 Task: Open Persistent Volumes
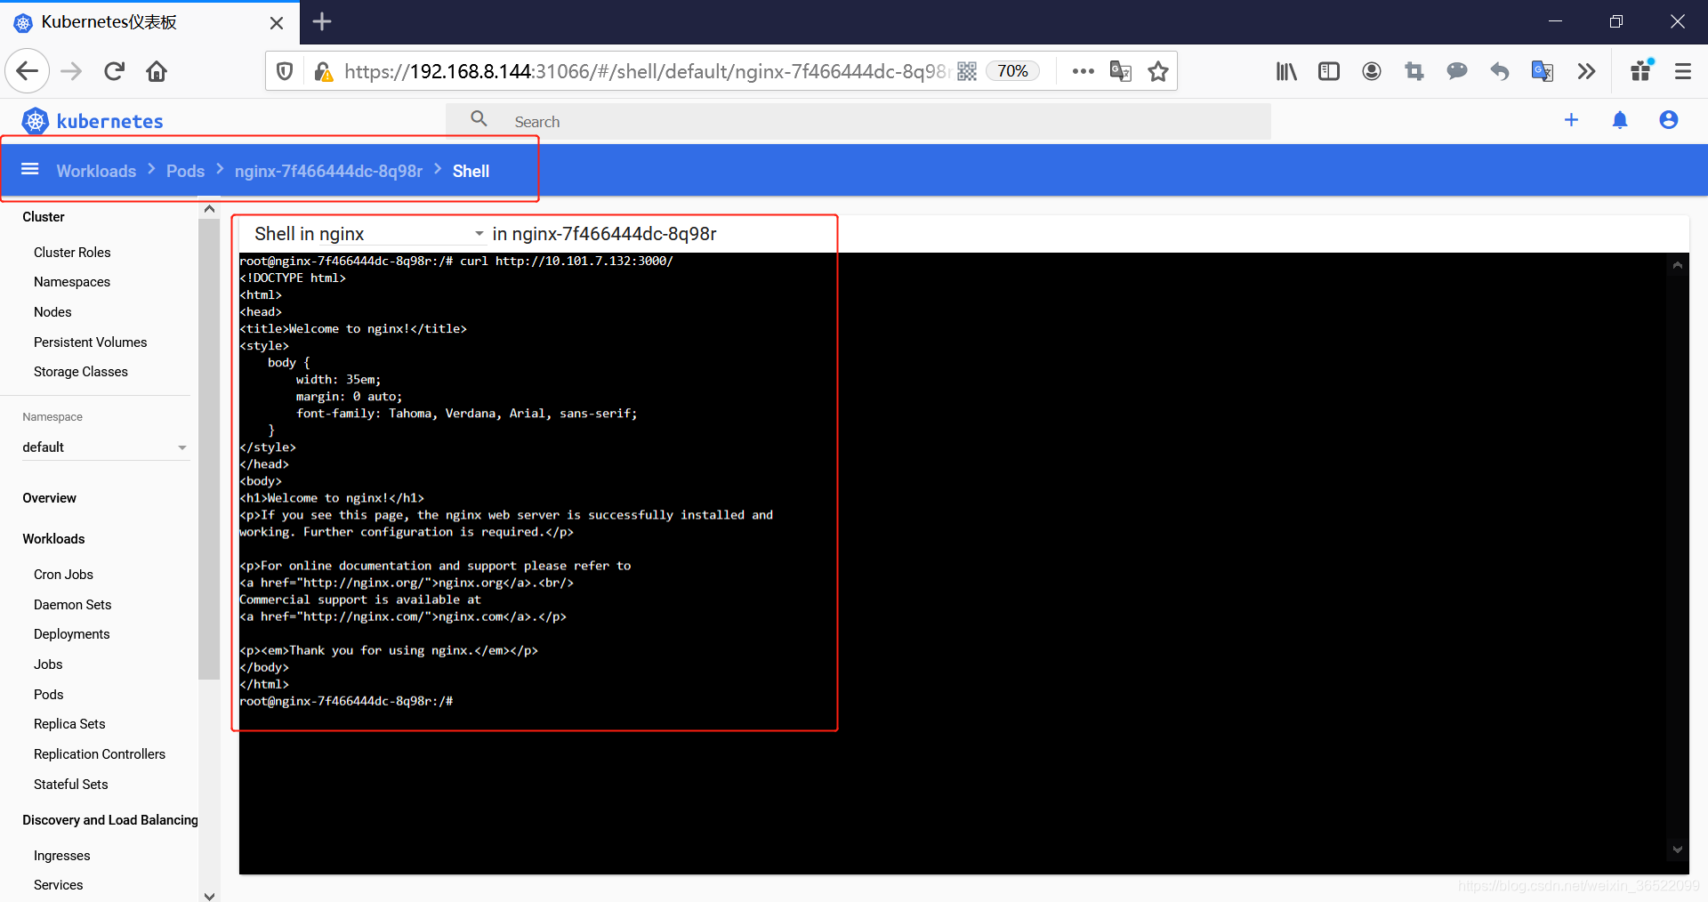(x=90, y=342)
